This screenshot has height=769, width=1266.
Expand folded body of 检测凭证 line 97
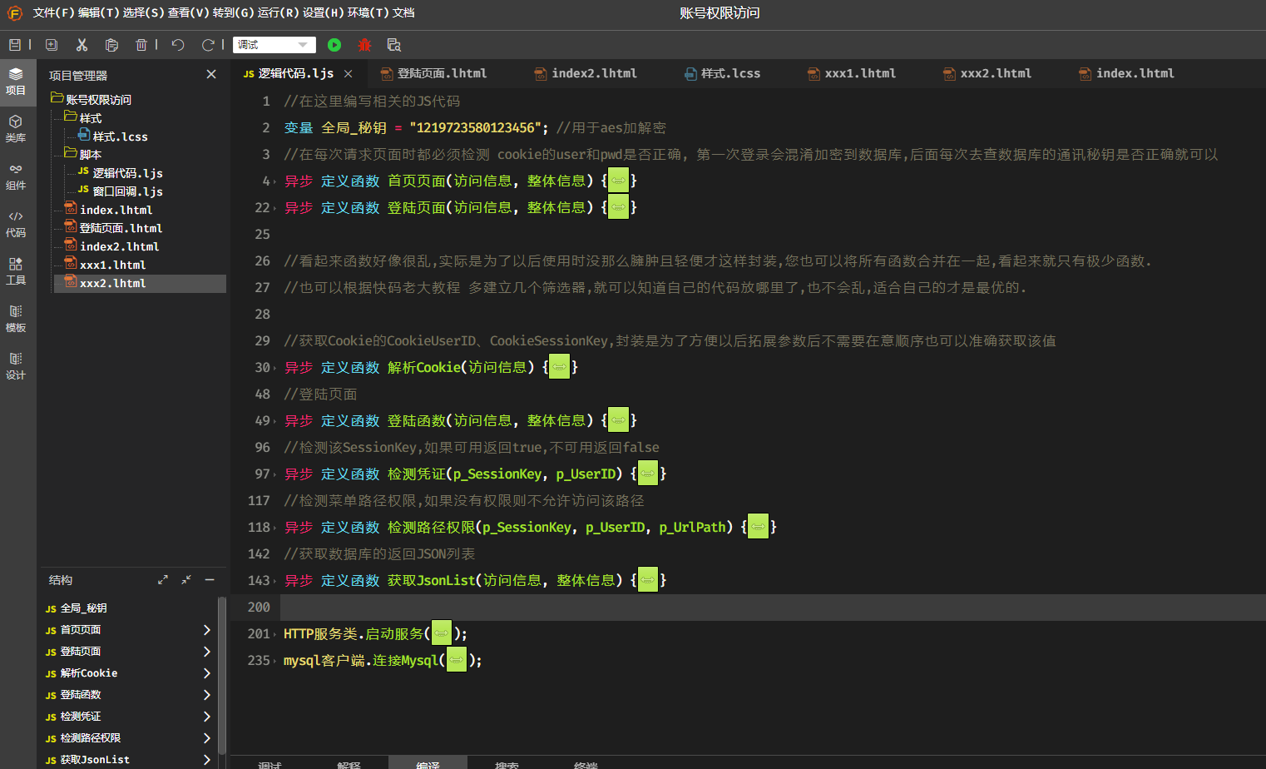[x=647, y=474]
